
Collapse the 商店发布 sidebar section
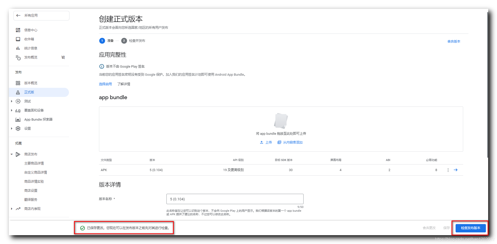(x=12, y=154)
